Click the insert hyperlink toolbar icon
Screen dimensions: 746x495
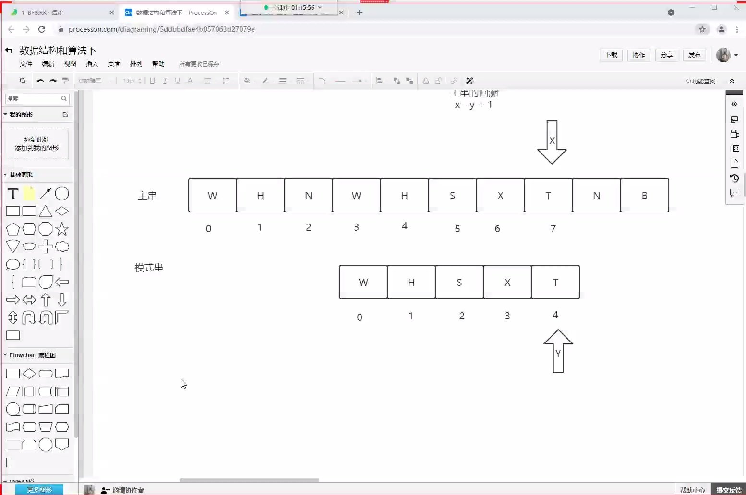(454, 81)
